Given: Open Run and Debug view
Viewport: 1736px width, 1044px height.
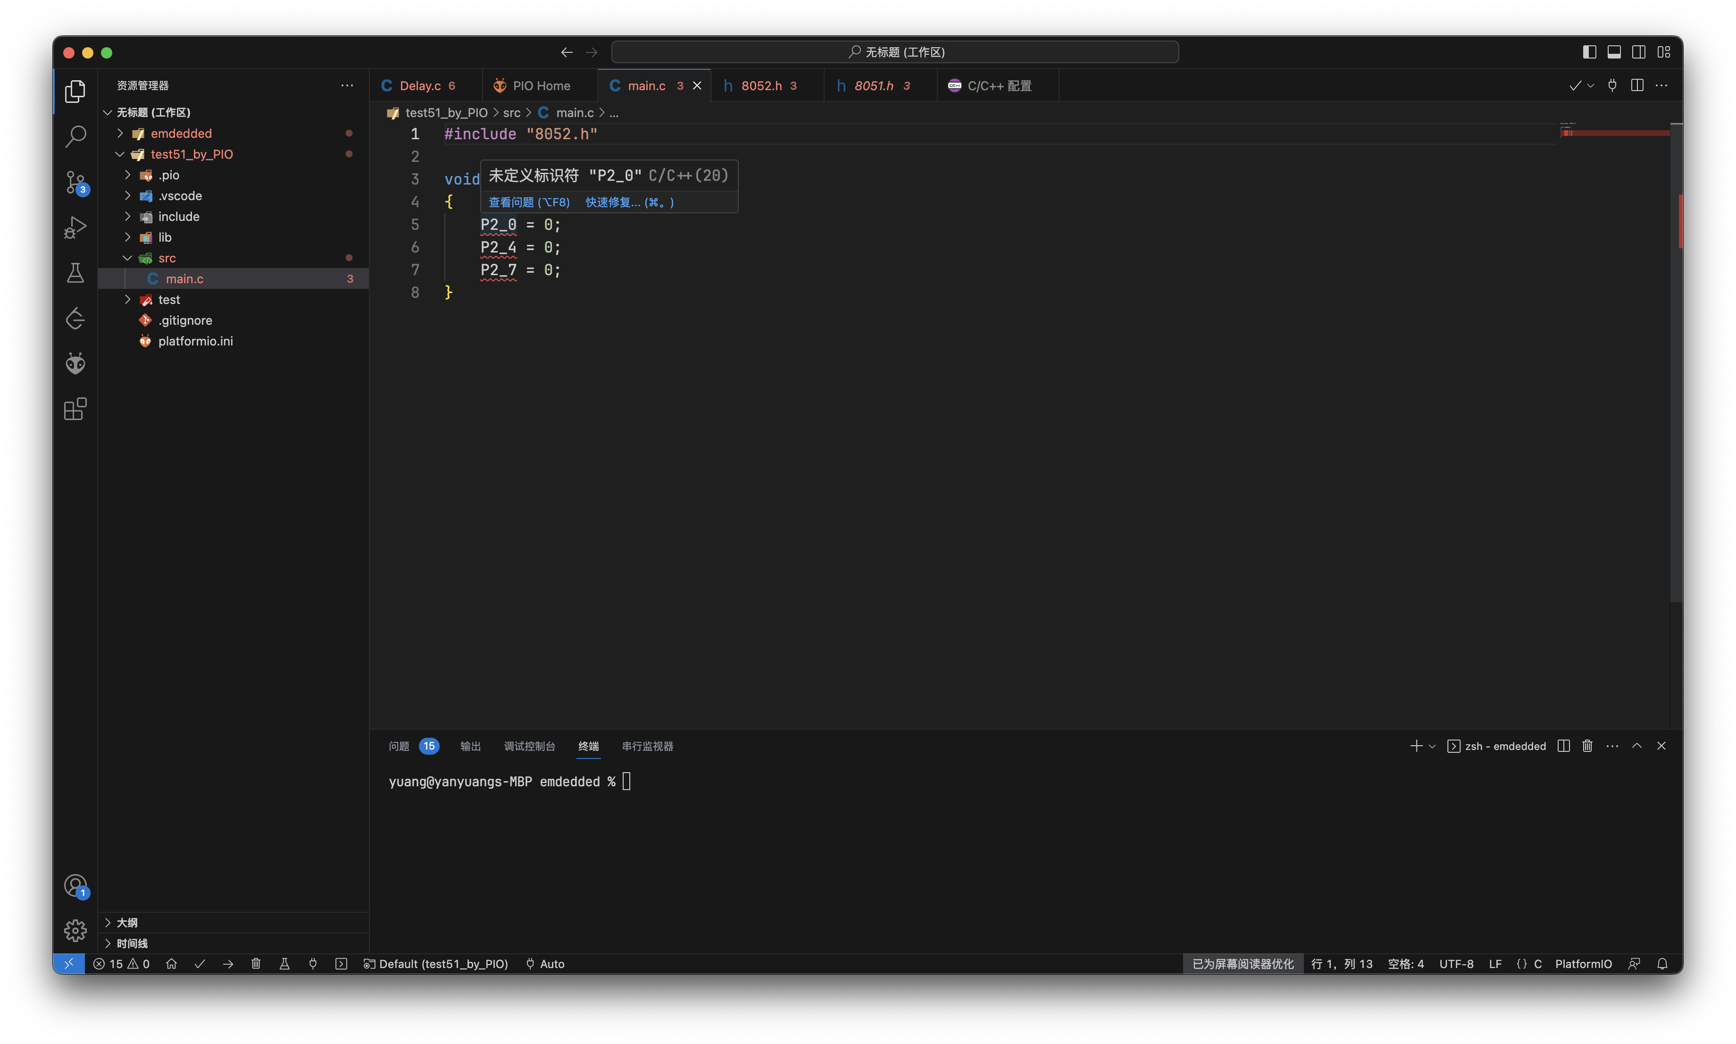Looking at the screenshot, I should 75,227.
